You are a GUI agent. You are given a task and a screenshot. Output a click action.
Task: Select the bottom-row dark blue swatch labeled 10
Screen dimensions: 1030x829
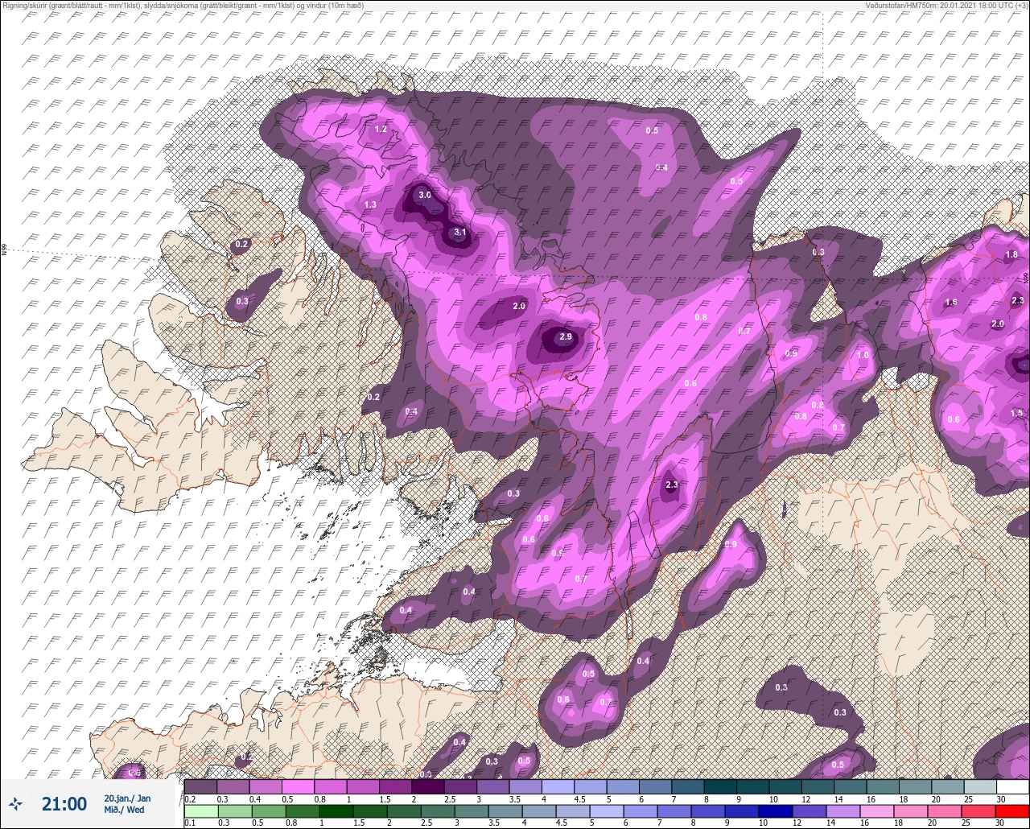[x=776, y=811]
